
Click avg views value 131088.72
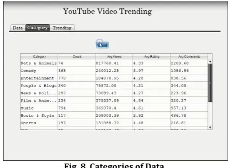coord(108,123)
